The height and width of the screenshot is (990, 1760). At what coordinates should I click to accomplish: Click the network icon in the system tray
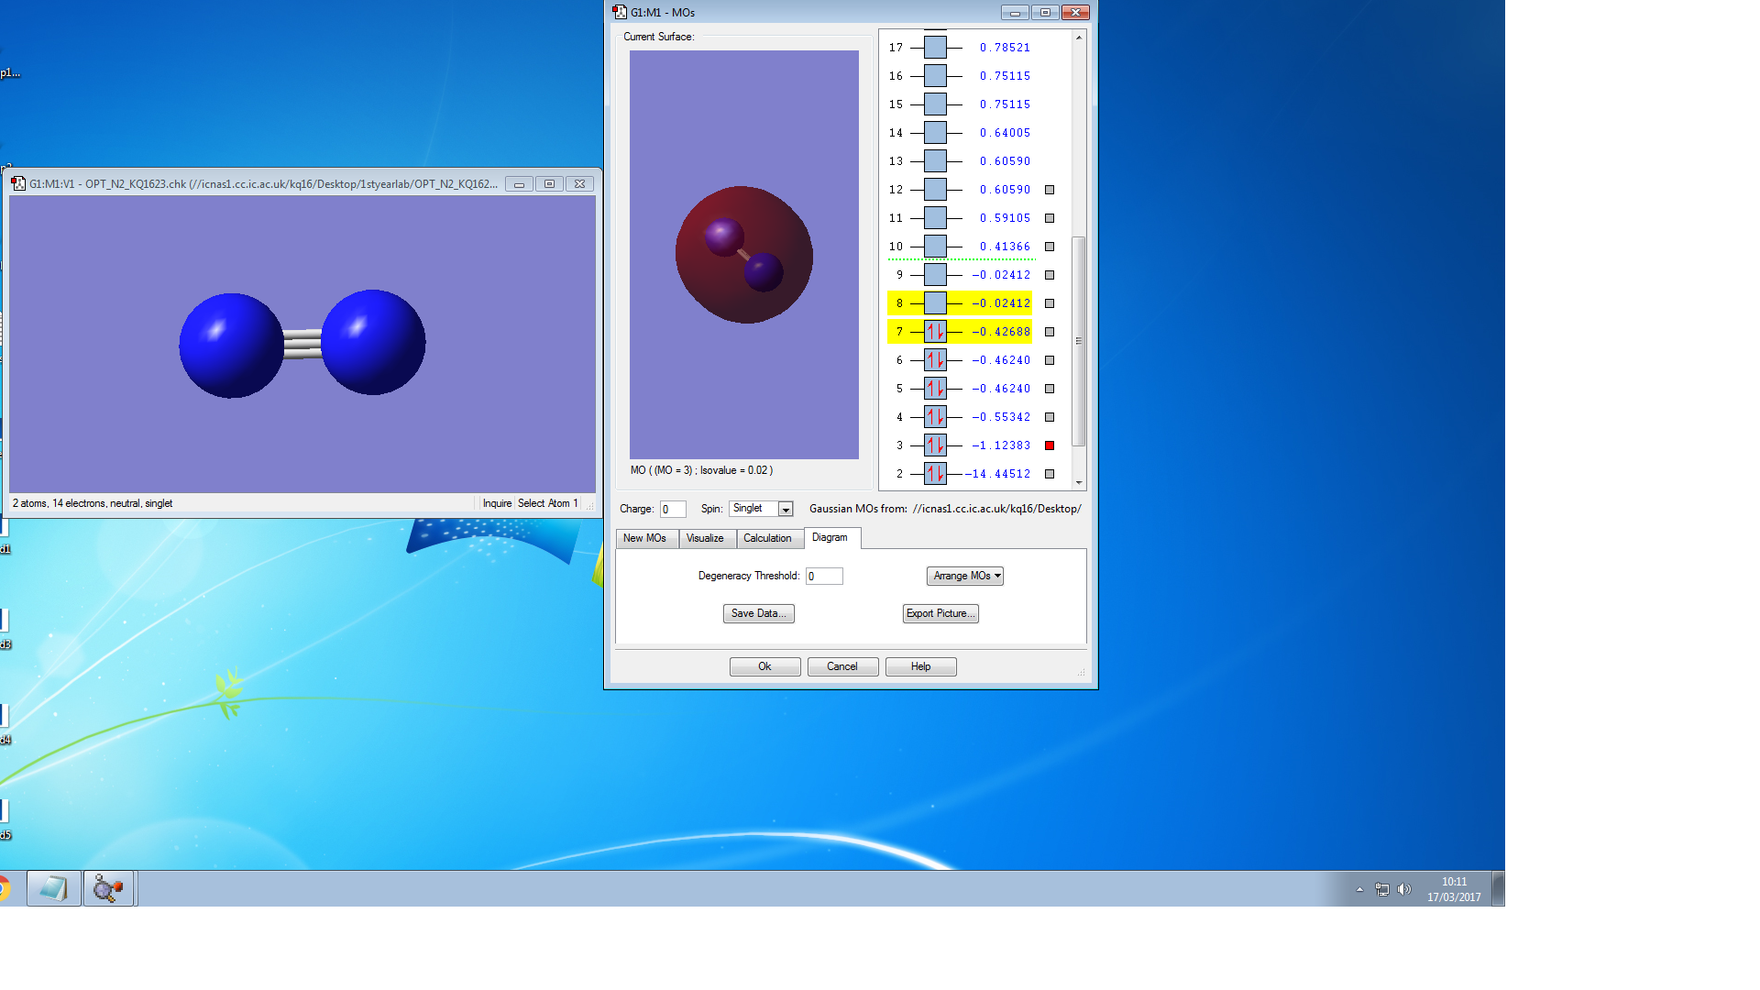[1382, 889]
